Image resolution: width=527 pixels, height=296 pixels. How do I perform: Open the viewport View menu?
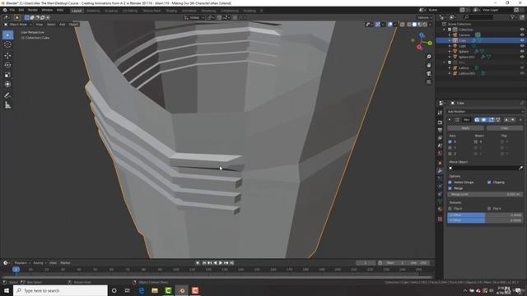pyautogui.click(x=40, y=24)
